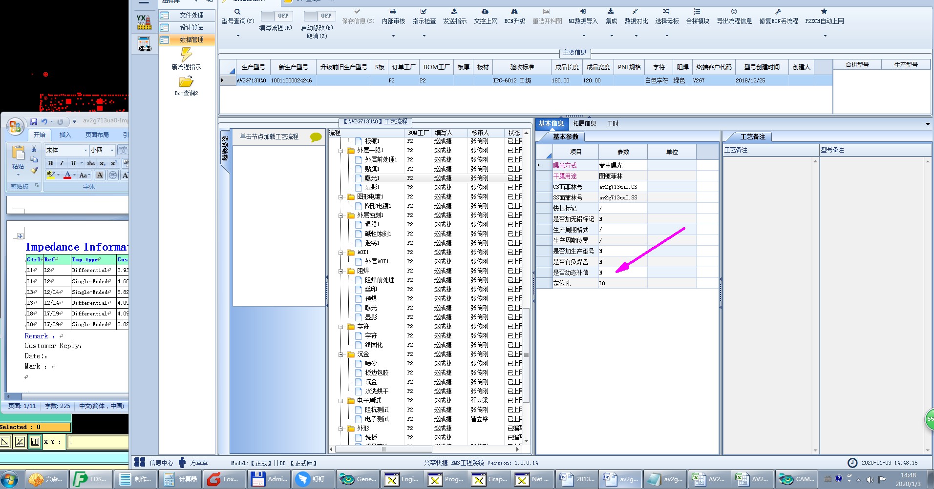Click the 文控上网 cloud upload icon
The image size is (934, 489).
(485, 11)
